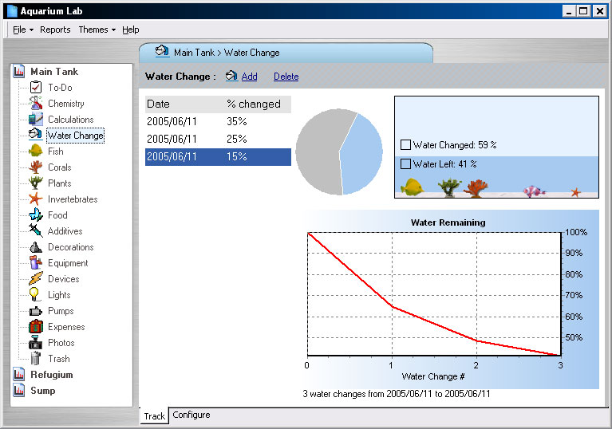Click the Chemistry flask icon in sidebar
Viewport: 612px width, 429px height.
pos(35,104)
